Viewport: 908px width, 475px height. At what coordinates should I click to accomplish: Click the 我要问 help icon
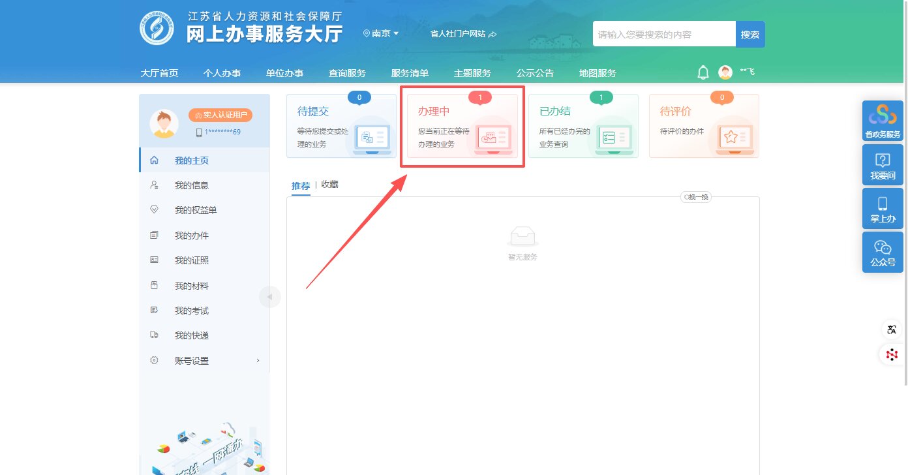coord(883,164)
